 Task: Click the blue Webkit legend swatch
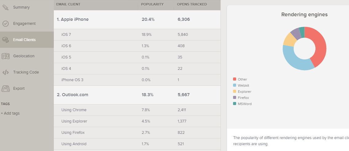[x=235, y=85]
